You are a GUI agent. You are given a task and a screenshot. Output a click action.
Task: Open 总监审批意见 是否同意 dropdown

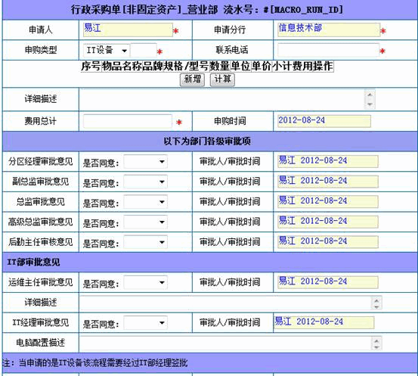145,202
